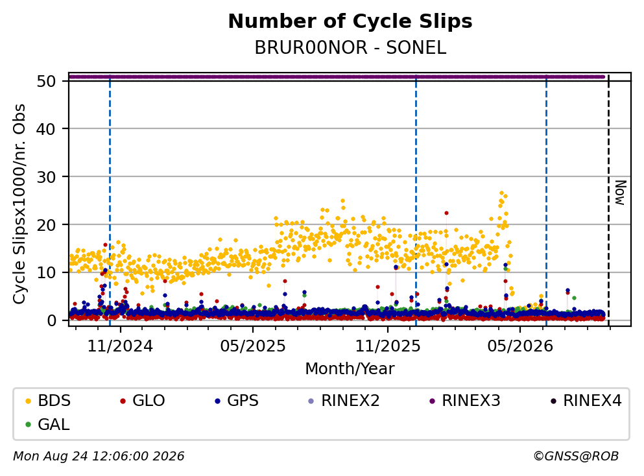Click the chart title Number of Cycle Slips

click(x=350, y=21)
